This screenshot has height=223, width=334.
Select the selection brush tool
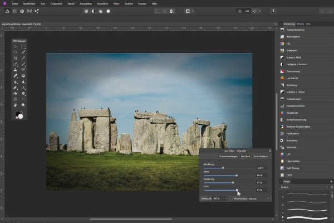pyautogui.click(x=23, y=52)
